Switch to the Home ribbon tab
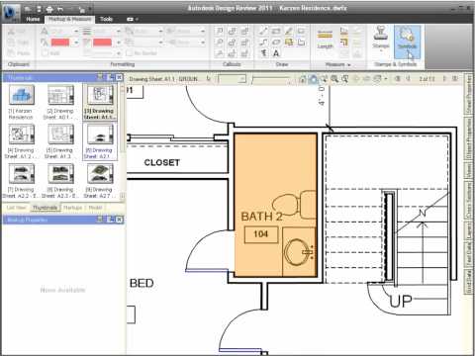 pyautogui.click(x=33, y=19)
